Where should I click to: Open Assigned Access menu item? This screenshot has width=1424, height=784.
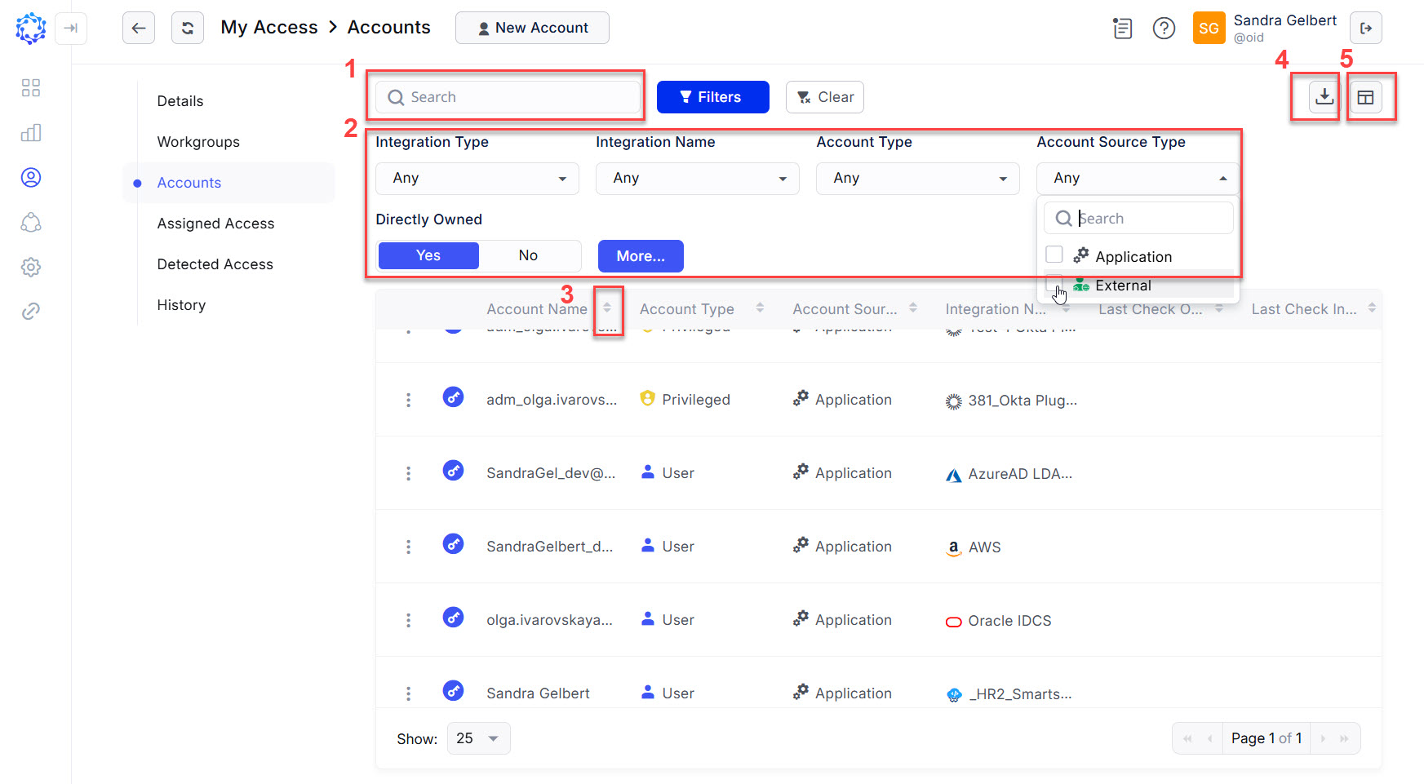215,224
